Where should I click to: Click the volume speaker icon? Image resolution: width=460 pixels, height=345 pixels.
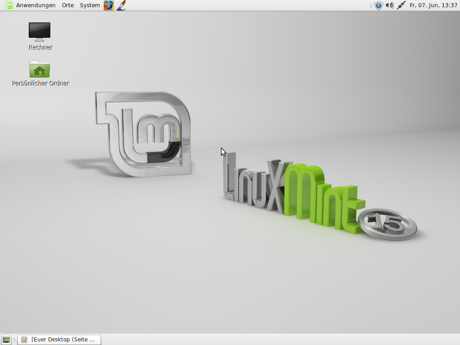click(389, 5)
